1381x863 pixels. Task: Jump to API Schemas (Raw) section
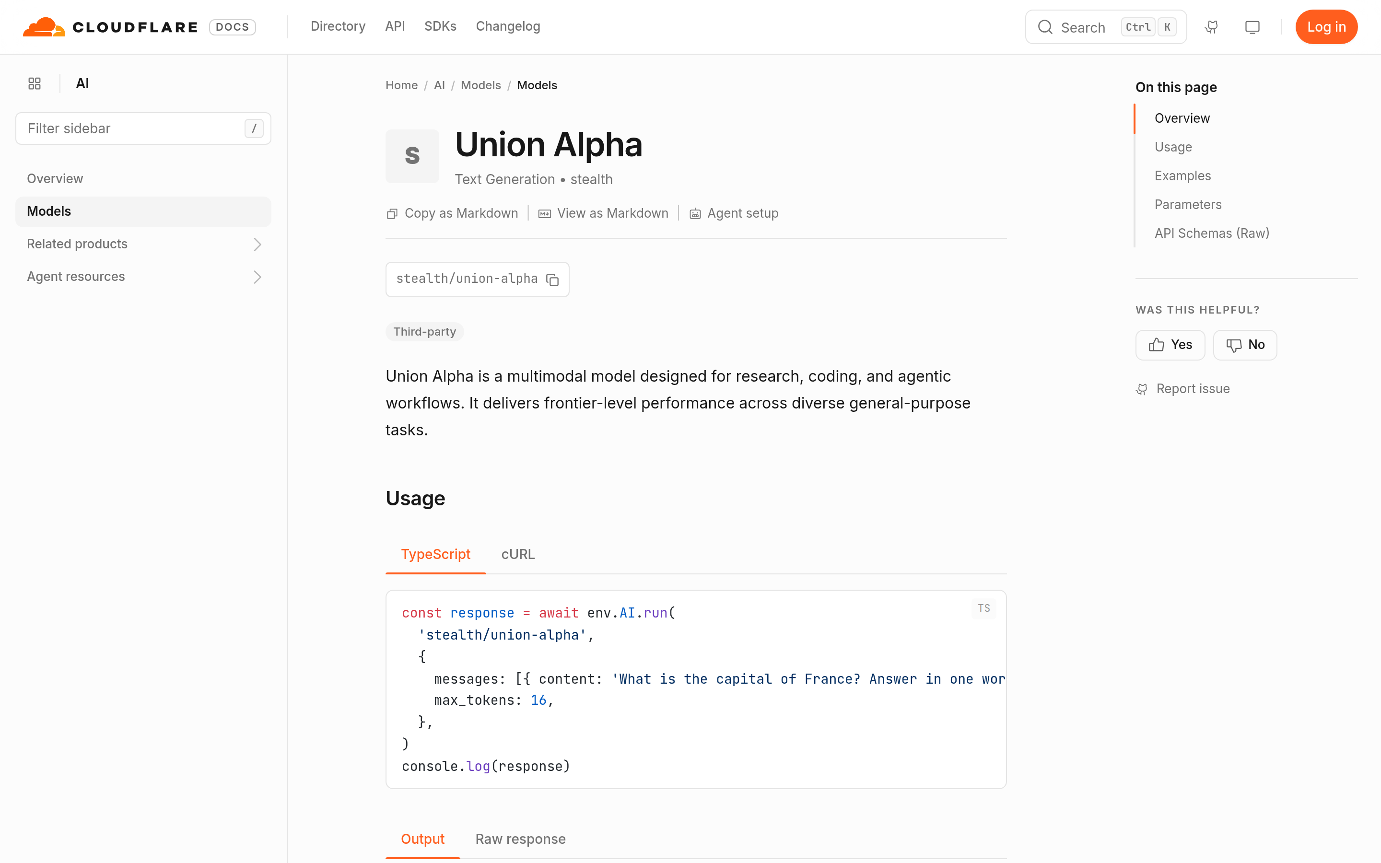point(1212,233)
